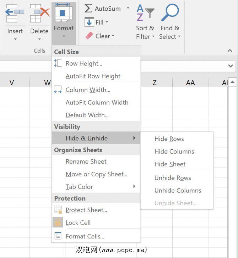Viewport: 238px width, 258px height.
Task: Click the Delete cells icon
Action: (39, 14)
